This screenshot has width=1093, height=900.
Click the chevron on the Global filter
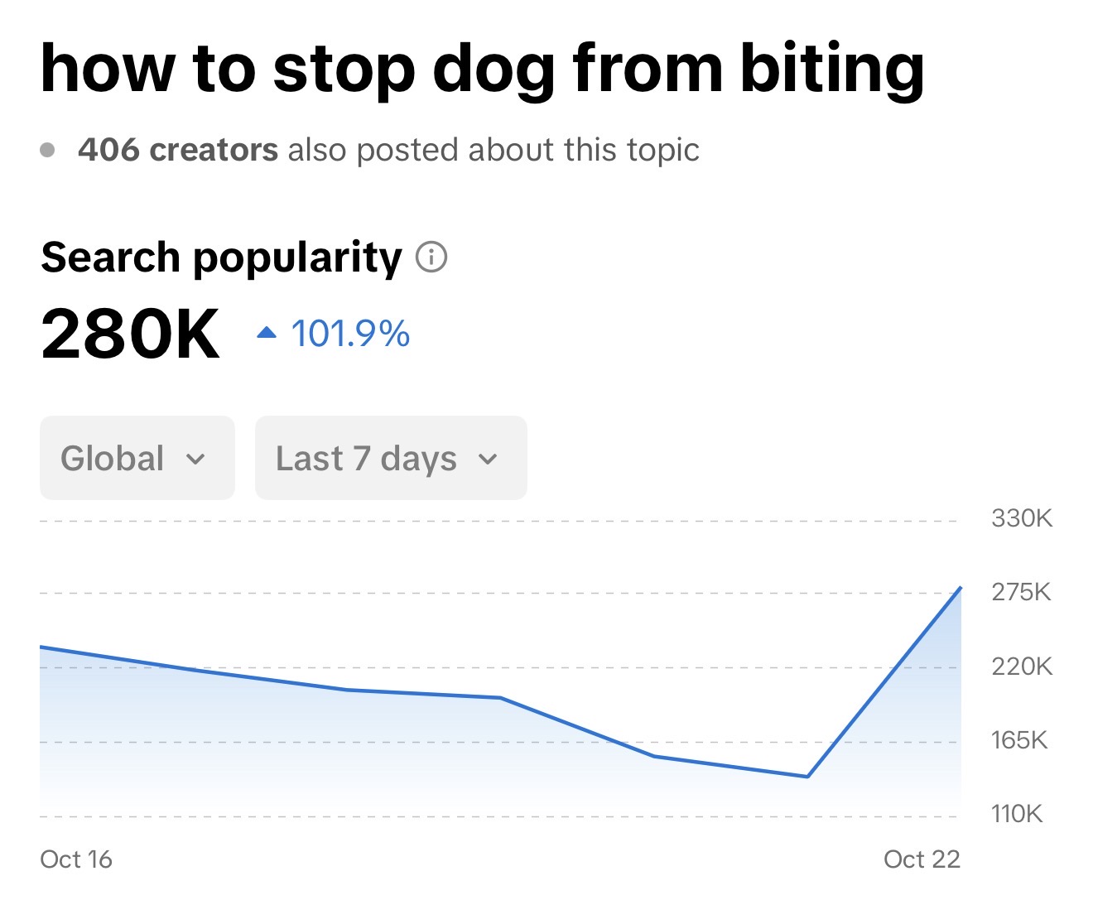pos(195,459)
